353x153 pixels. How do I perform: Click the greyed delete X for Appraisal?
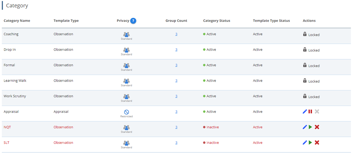(x=317, y=112)
